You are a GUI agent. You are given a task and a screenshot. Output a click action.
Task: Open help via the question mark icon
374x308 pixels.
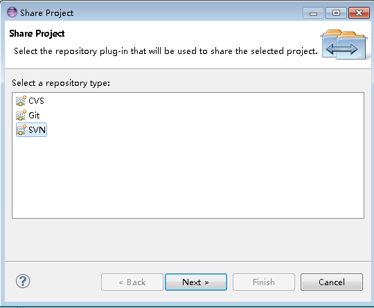pos(23,281)
